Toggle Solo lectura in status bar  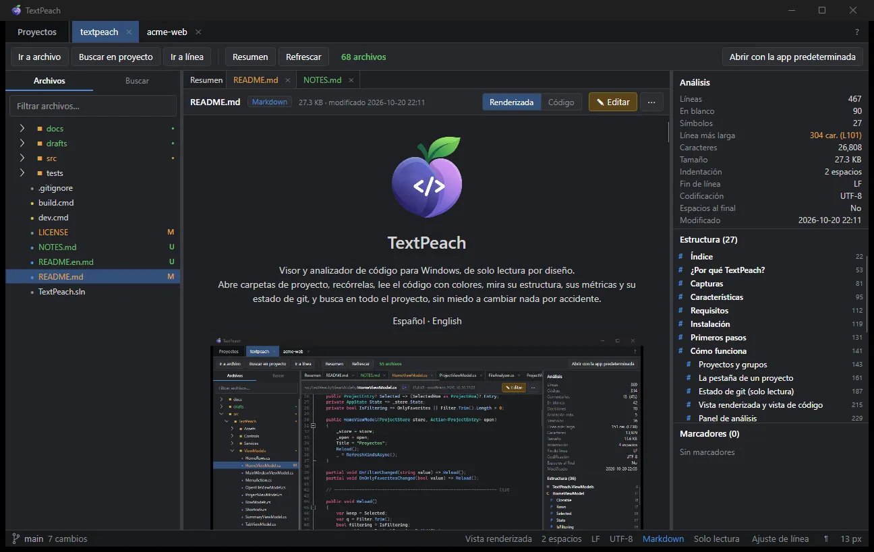click(x=716, y=539)
